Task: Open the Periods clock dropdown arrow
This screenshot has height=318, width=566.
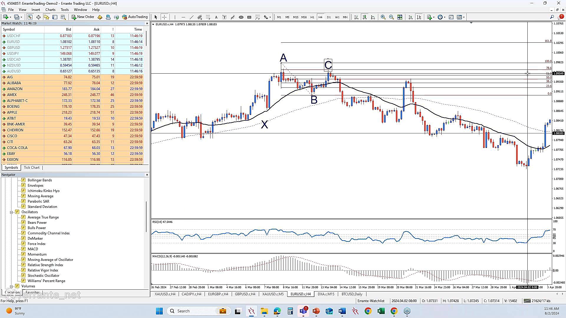Action: coord(445,17)
